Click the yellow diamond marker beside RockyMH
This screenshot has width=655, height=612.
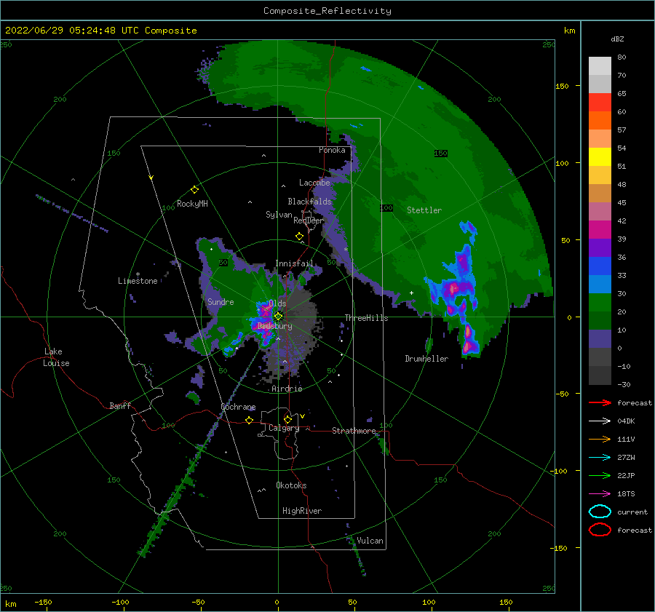[194, 190]
